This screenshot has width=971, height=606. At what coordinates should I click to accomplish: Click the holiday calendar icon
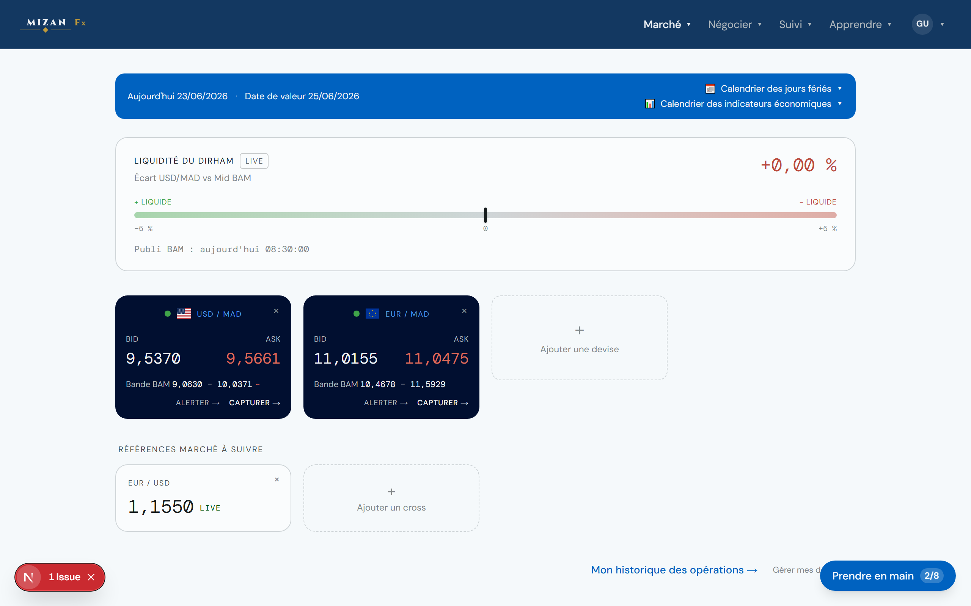[x=710, y=89]
